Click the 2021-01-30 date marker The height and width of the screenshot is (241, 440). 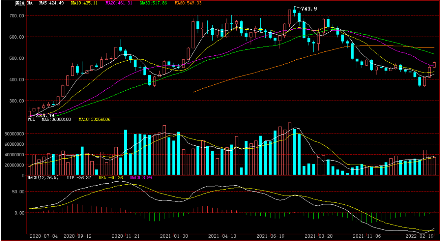pos(174,236)
